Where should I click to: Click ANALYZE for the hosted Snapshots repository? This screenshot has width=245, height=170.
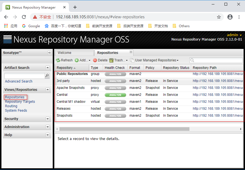tap(115, 116)
